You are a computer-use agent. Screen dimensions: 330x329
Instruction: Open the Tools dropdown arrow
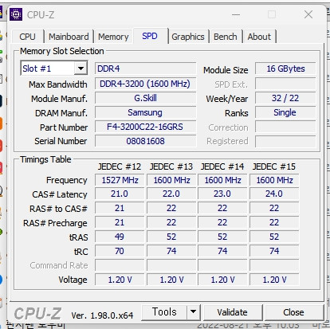pyautogui.click(x=194, y=311)
